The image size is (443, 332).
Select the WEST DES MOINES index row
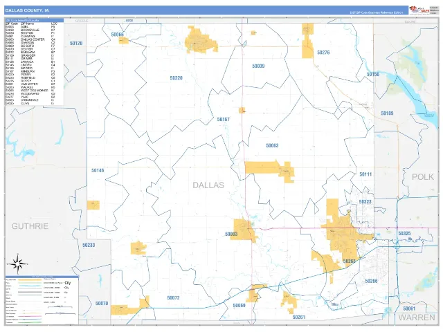tap(30, 91)
